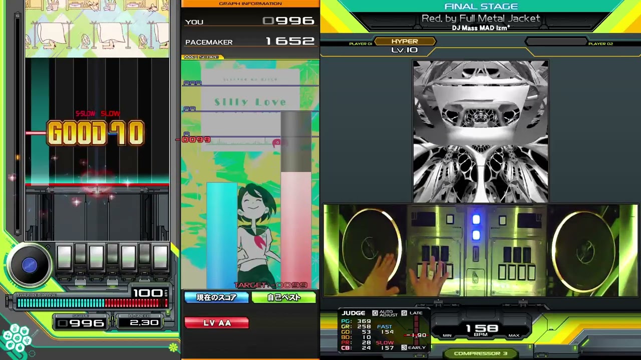Click the TARGET:-0099 text
This screenshot has width=641, height=360.
[270, 285]
